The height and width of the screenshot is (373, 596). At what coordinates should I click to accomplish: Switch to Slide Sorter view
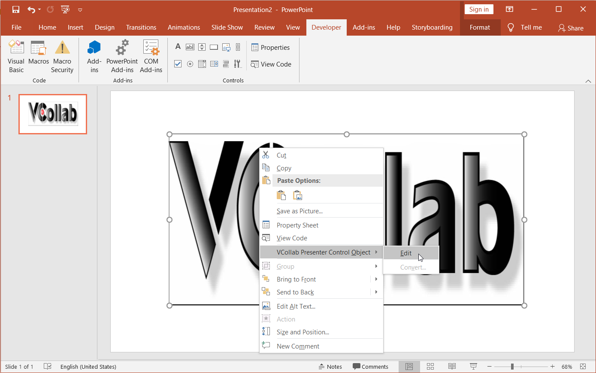tap(430, 366)
